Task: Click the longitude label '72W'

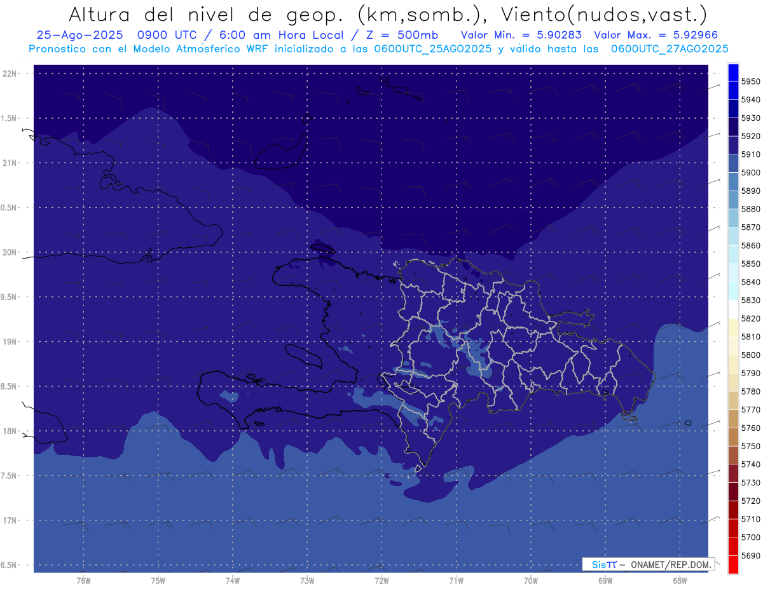Action: point(381,581)
